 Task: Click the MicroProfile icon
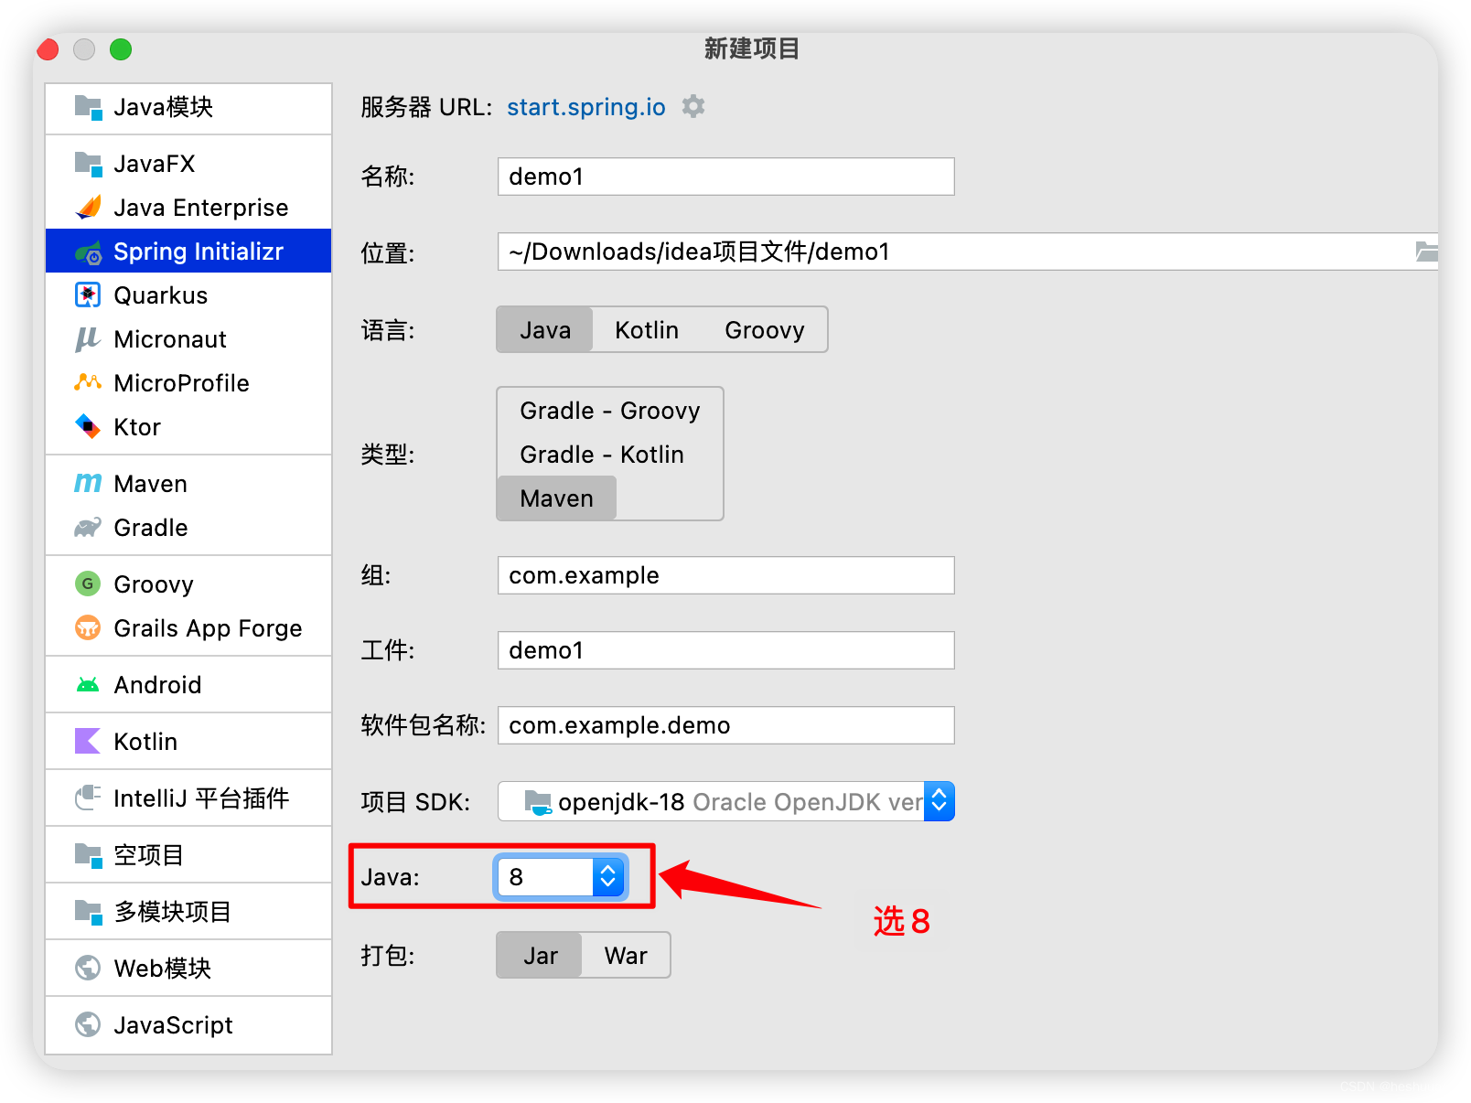click(88, 382)
